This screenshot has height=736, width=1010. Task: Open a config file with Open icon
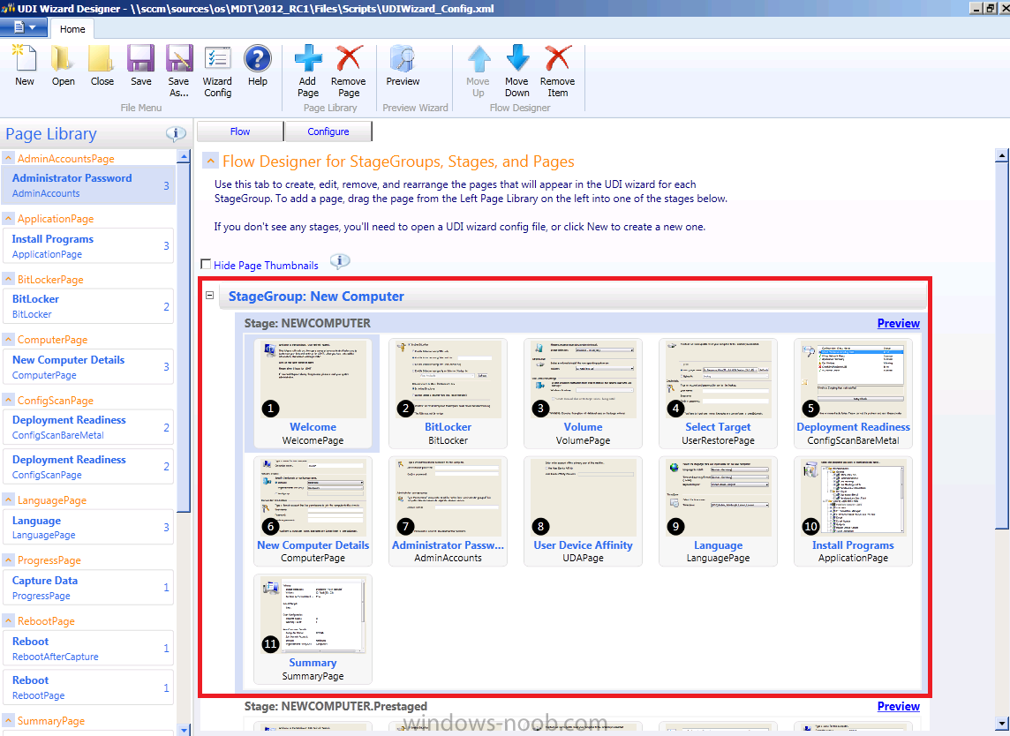pos(64,58)
